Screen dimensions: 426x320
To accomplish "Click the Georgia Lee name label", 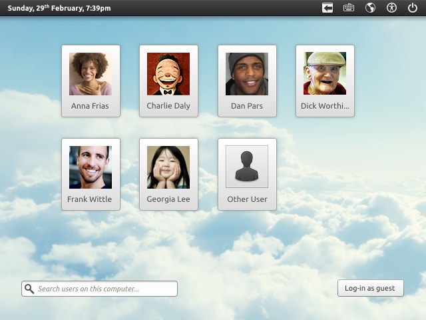I will [168, 199].
